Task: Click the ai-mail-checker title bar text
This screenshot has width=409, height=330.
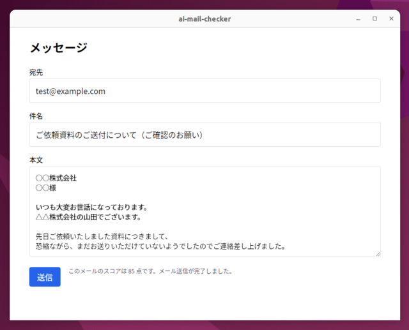Action: click(x=204, y=19)
